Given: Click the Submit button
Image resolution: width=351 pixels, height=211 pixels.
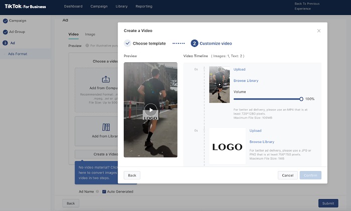Looking at the screenshot, I should point(328,203).
